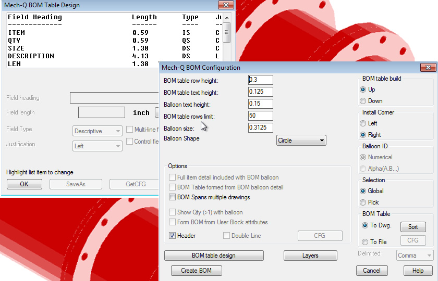Open the Balloon Shape Circle dropdown
Image resolution: width=438 pixels, height=281 pixels.
tap(301, 140)
